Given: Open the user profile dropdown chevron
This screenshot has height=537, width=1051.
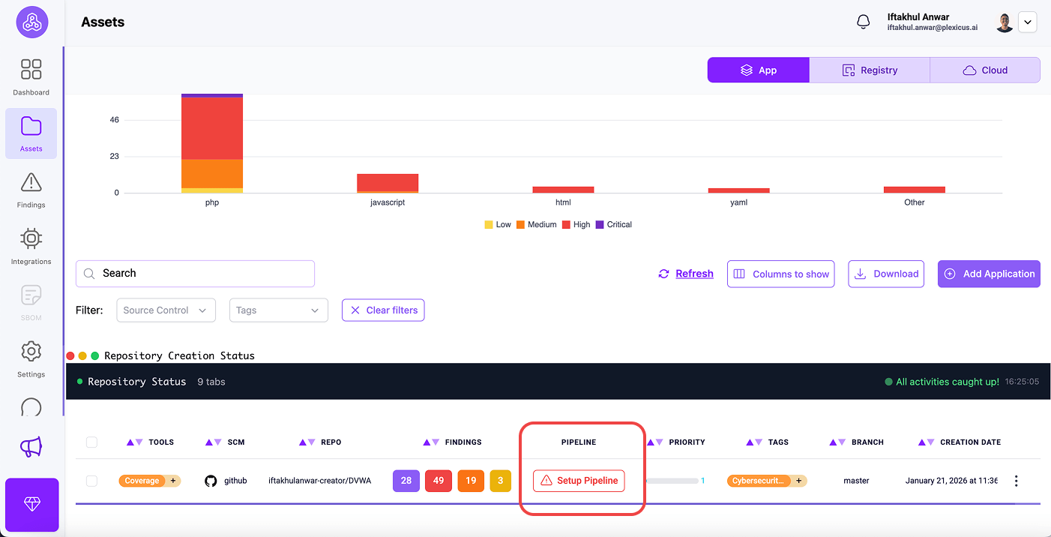Looking at the screenshot, I should coord(1028,22).
